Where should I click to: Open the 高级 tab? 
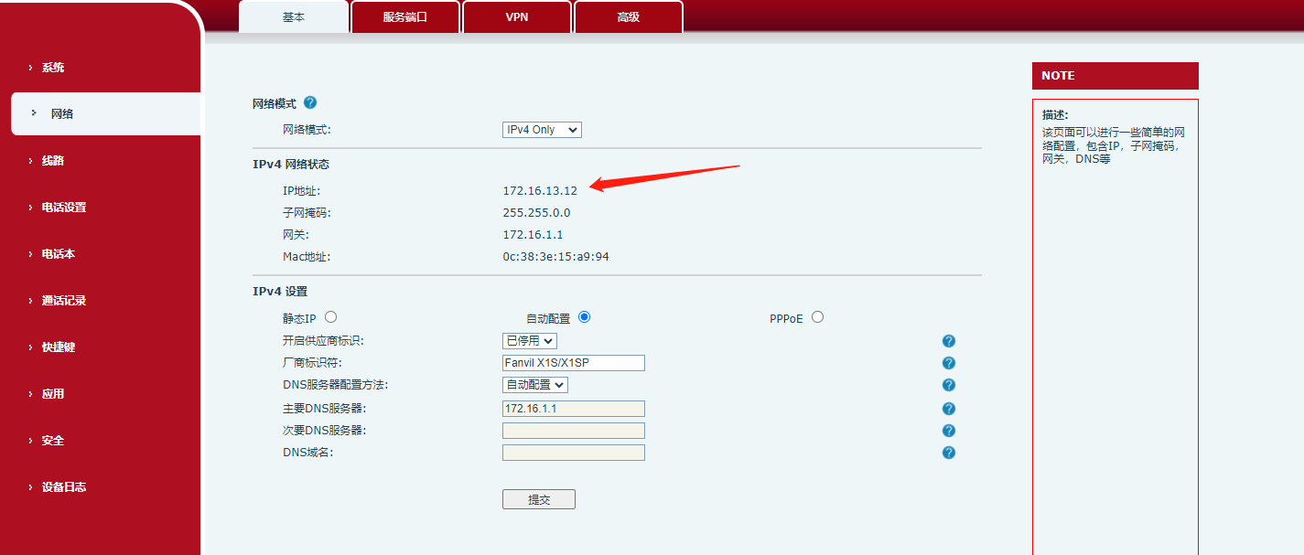coord(628,17)
